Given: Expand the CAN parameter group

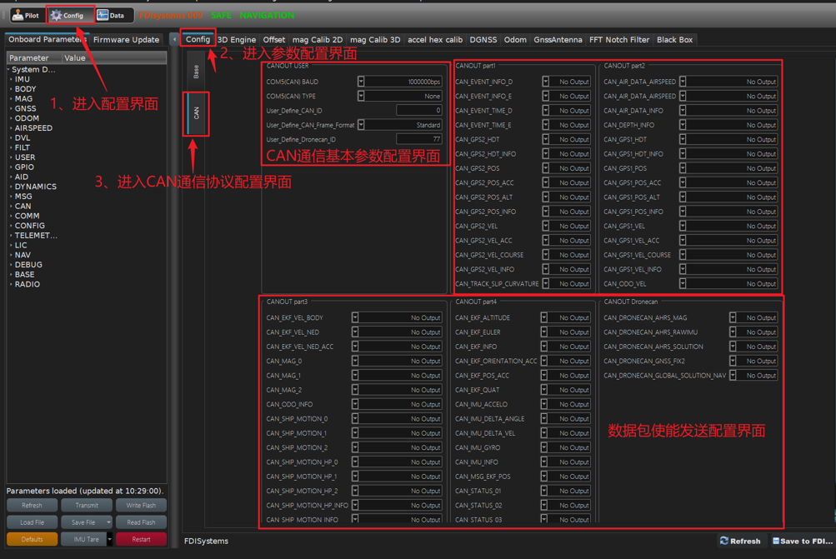Looking at the screenshot, I should pyautogui.click(x=11, y=207).
